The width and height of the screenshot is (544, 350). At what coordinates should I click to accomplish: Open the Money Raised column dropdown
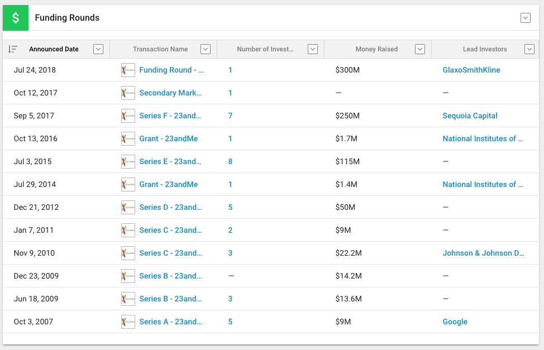(420, 49)
